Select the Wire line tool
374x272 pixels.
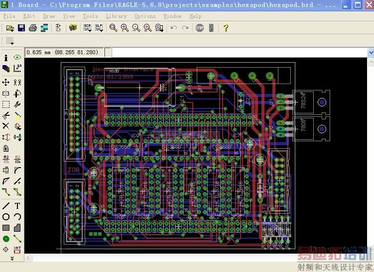pyautogui.click(x=6, y=206)
